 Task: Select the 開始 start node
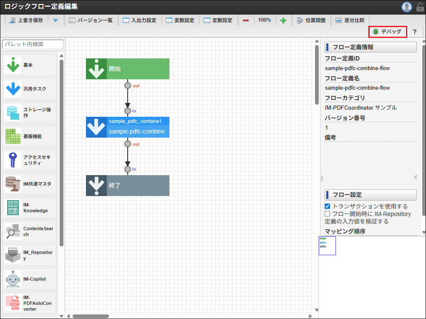click(x=128, y=69)
